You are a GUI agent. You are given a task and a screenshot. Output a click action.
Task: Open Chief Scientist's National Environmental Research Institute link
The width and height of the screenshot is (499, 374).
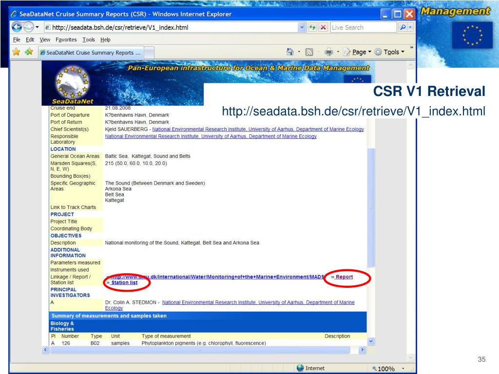tap(258, 129)
